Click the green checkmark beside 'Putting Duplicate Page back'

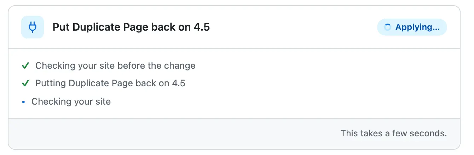(x=25, y=83)
